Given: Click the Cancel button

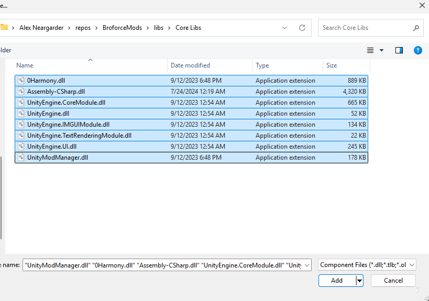Looking at the screenshot, I should [x=393, y=281].
